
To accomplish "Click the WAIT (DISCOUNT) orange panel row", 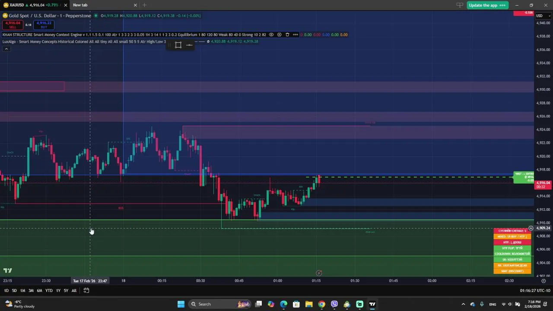I will pyautogui.click(x=512, y=271).
